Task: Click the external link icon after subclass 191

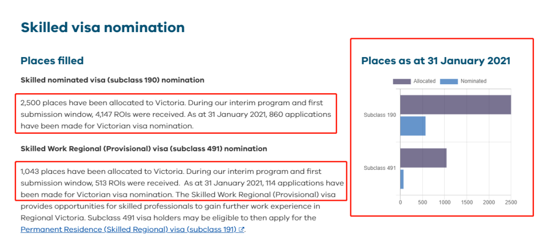Action: pyautogui.click(x=241, y=229)
